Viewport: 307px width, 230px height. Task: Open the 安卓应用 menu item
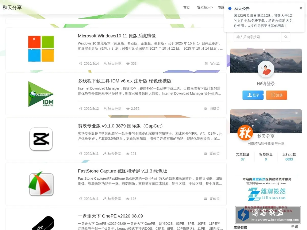204,7
